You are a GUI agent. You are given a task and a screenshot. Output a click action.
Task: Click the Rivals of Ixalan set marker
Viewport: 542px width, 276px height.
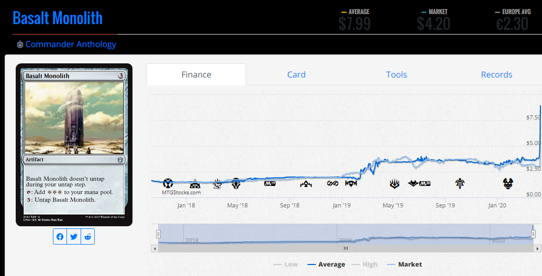click(x=195, y=184)
